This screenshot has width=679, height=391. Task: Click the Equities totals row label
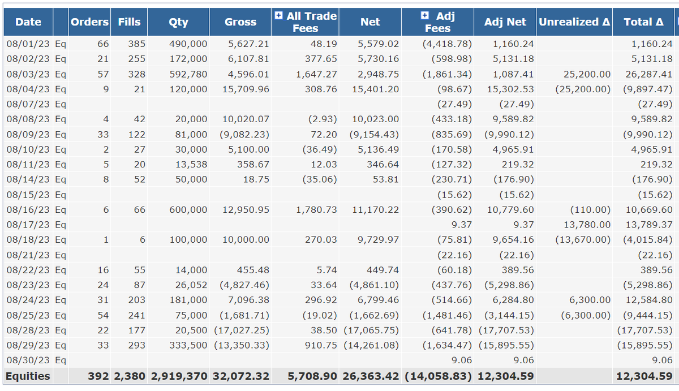click(28, 376)
